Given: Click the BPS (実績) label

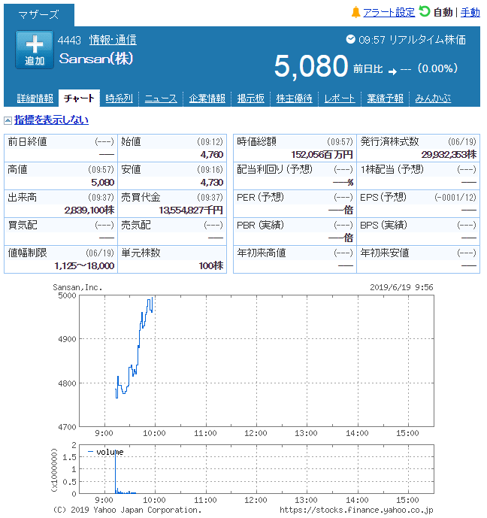Looking at the screenshot, I should [x=383, y=225].
